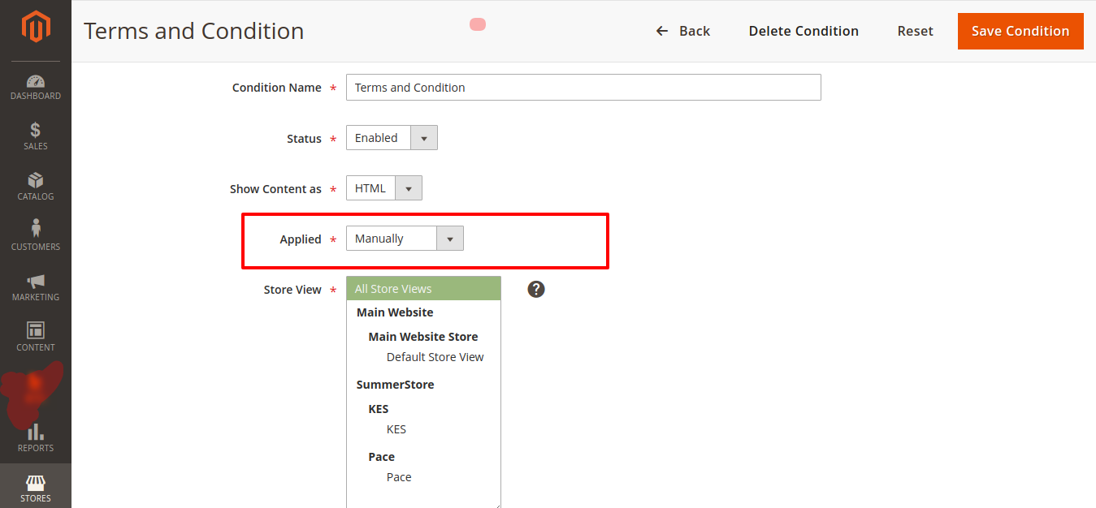1096x508 pixels.
Task: Click inside the Condition Name field
Action: click(582, 87)
